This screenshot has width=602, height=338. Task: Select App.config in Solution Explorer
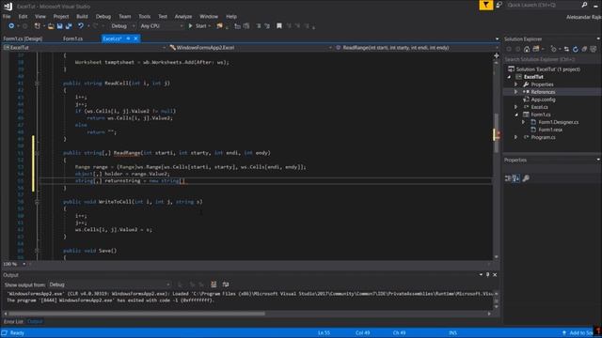pyautogui.click(x=543, y=100)
